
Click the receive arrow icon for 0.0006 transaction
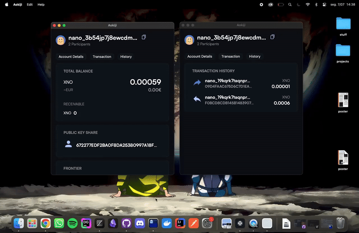pyautogui.click(x=197, y=99)
